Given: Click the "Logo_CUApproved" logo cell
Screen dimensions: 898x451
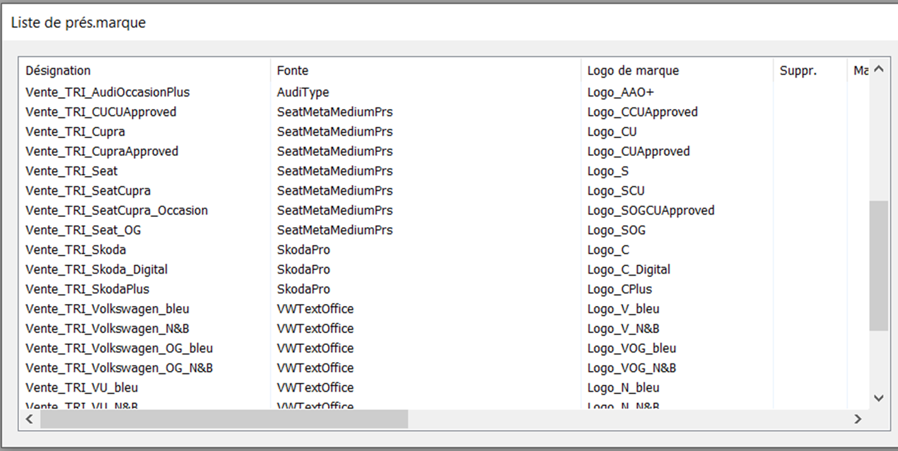Looking at the screenshot, I should [x=638, y=151].
